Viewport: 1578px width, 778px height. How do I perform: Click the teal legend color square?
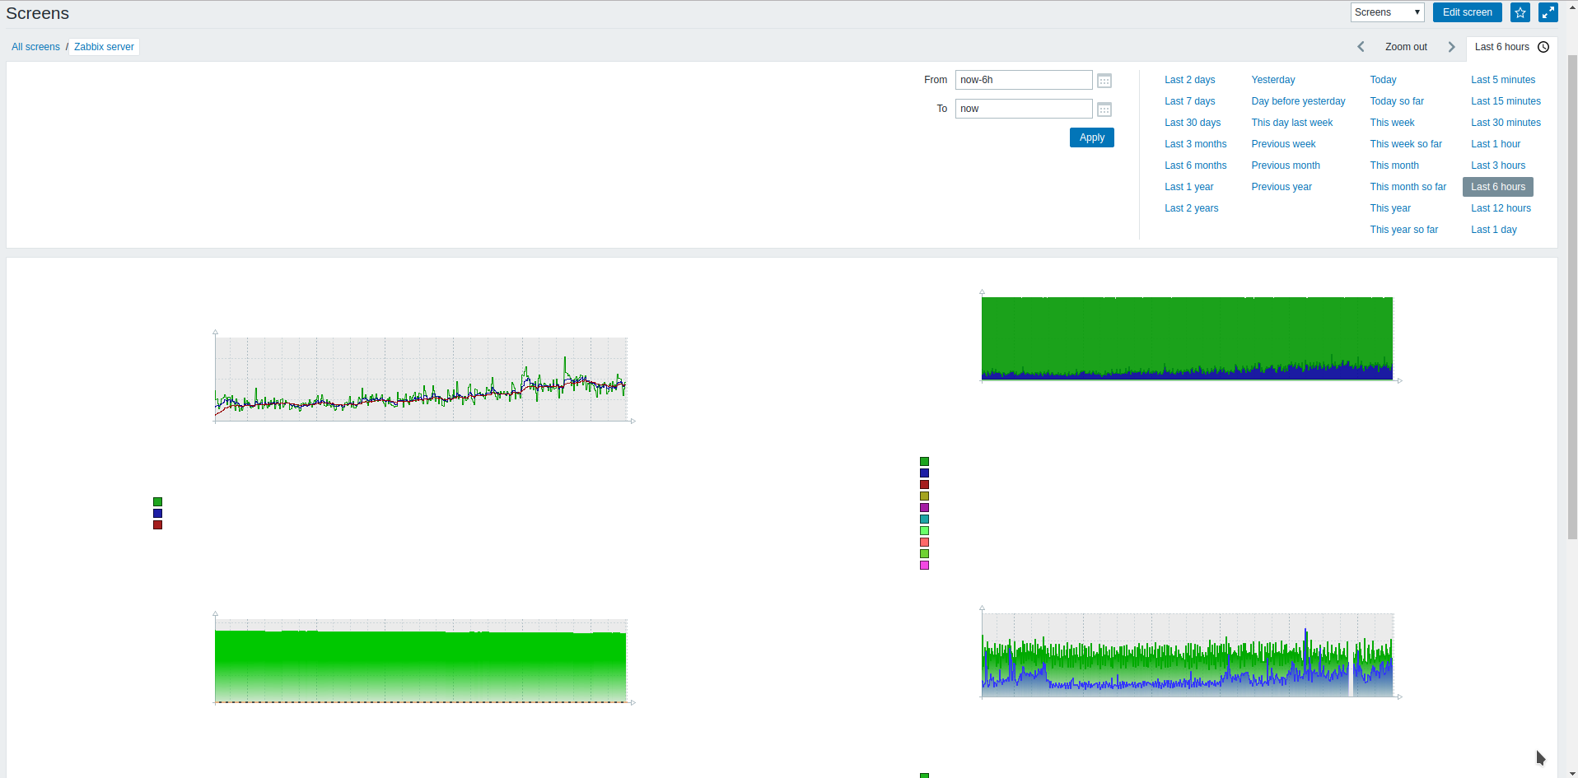pyautogui.click(x=924, y=519)
